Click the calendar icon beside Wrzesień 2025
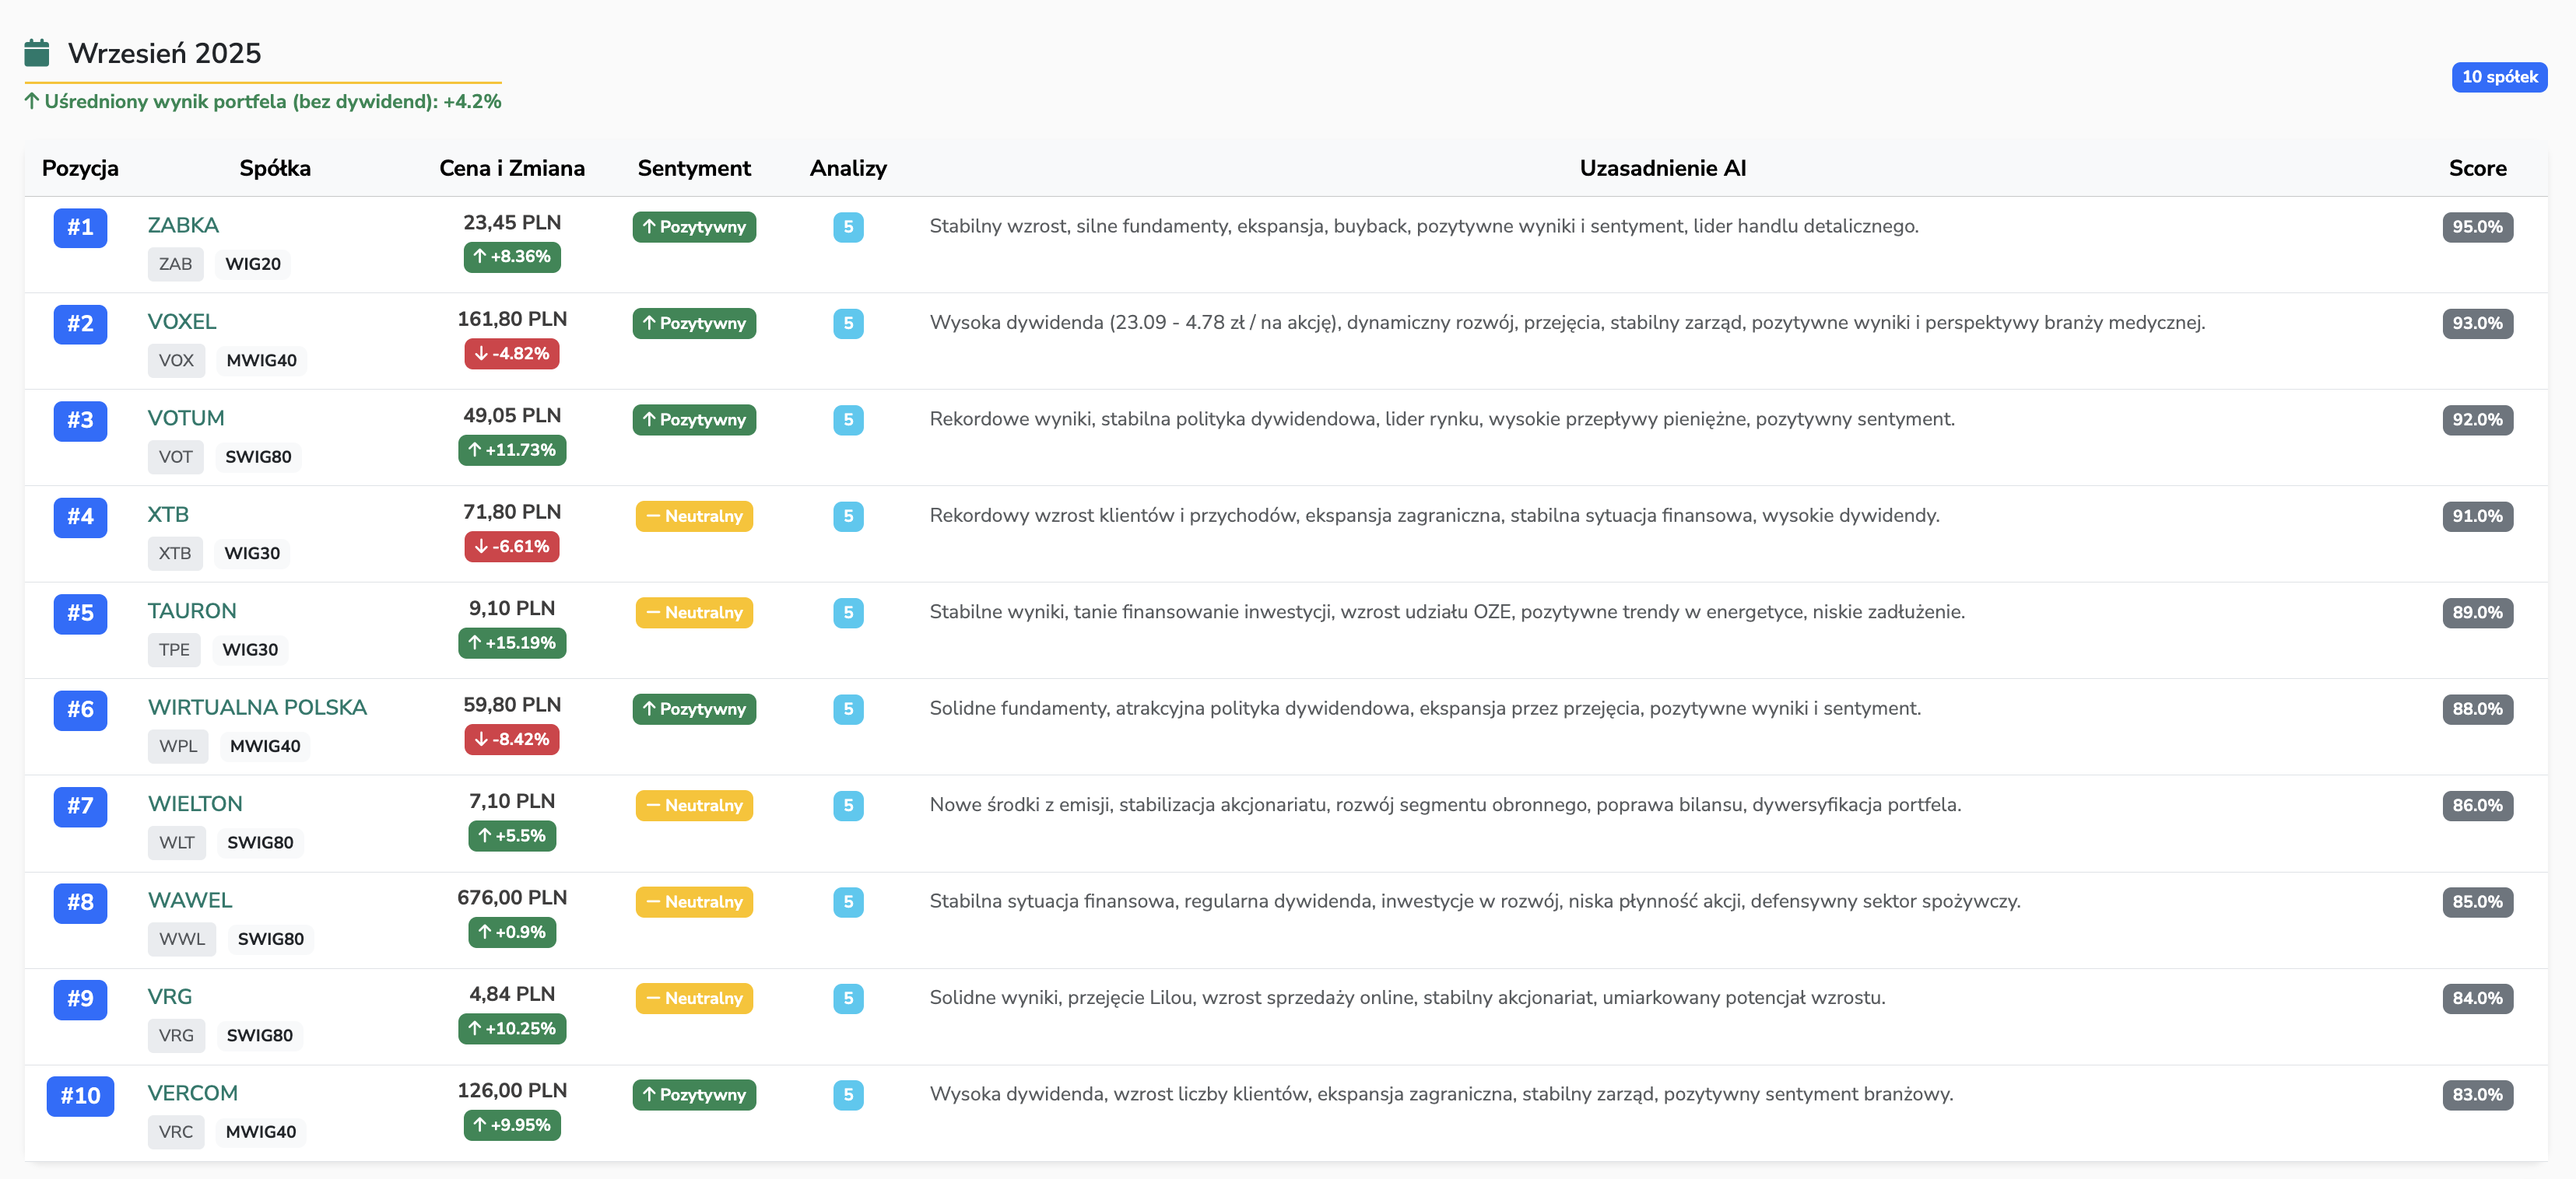The height and width of the screenshot is (1179, 2576). [x=37, y=53]
